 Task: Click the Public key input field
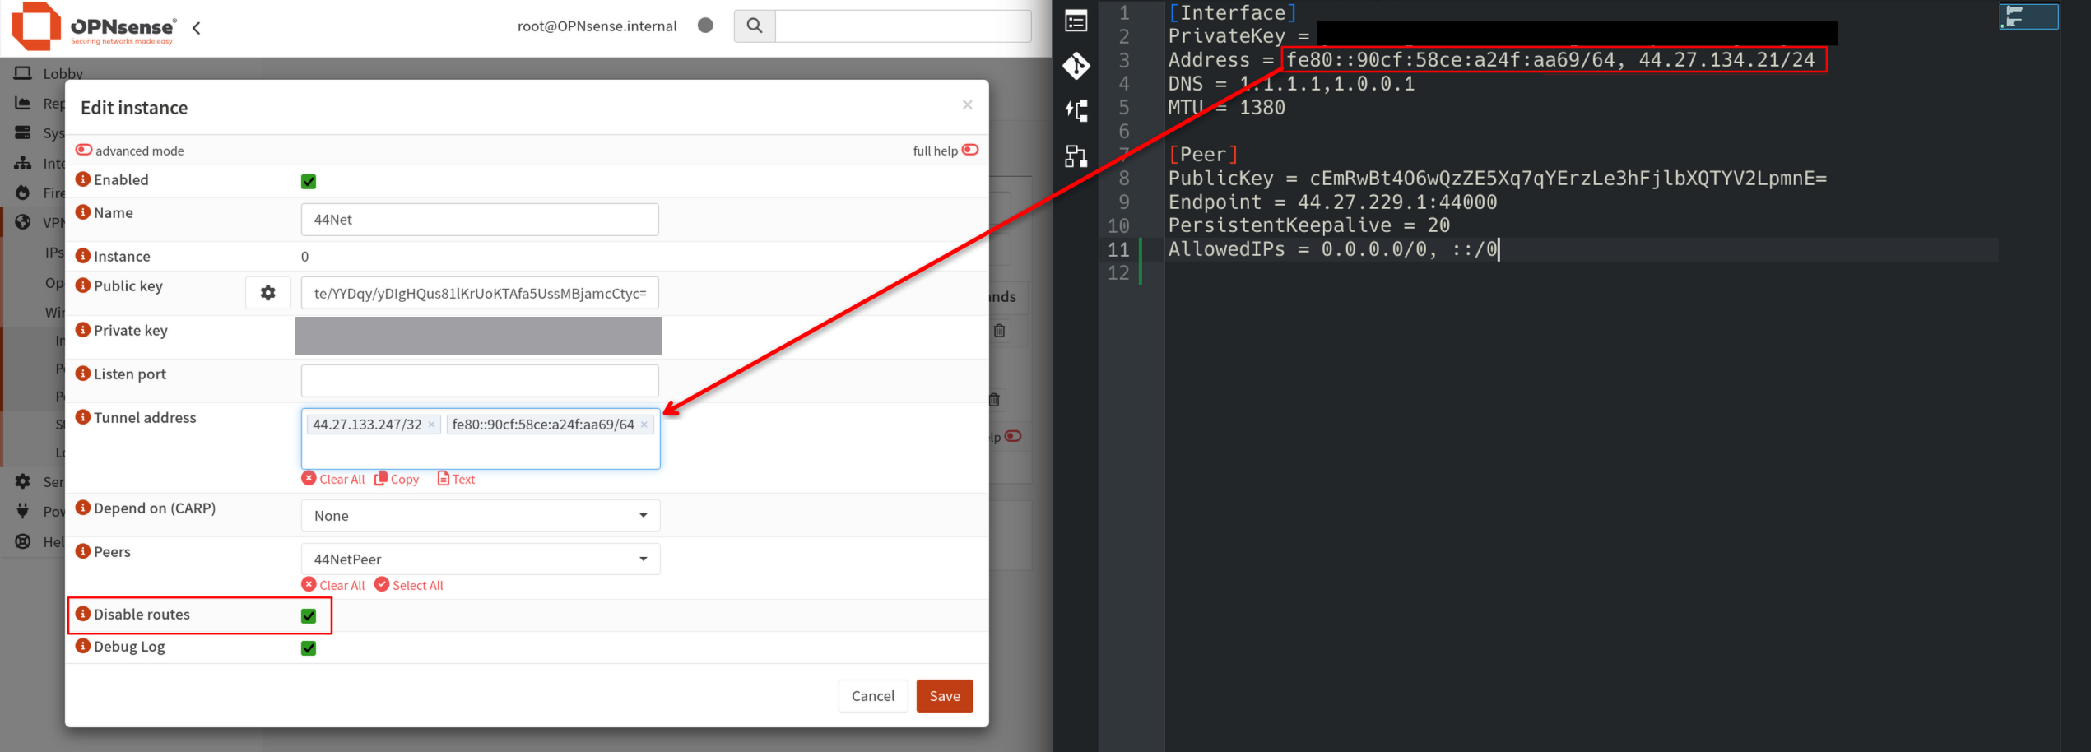coord(480,293)
